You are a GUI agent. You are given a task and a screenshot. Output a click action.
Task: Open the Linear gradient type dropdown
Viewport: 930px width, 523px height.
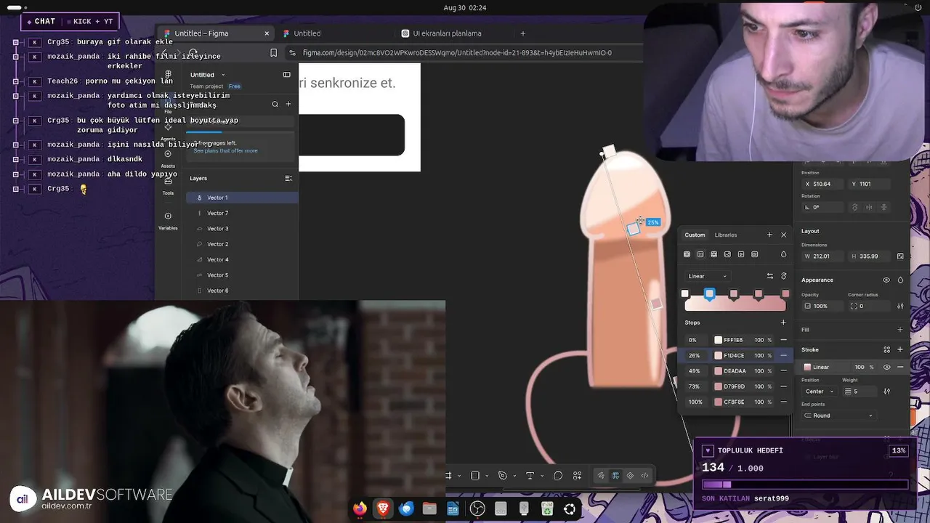[x=707, y=276]
